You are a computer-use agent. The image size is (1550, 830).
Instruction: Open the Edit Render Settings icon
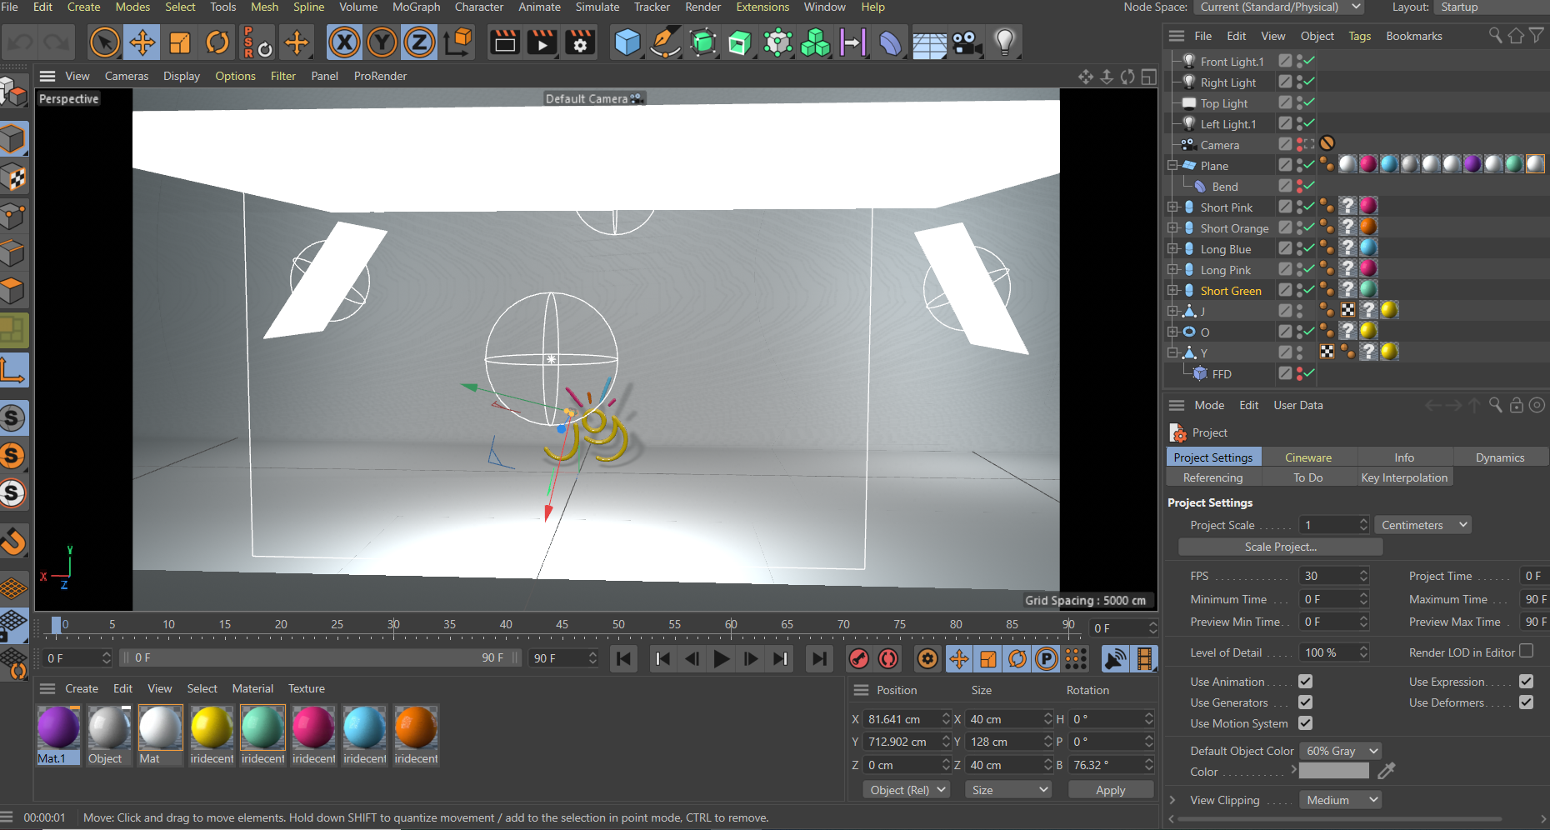point(580,42)
